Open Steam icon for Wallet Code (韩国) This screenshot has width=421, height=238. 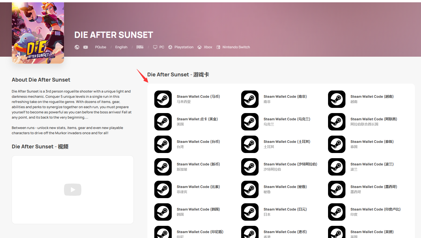163,212
